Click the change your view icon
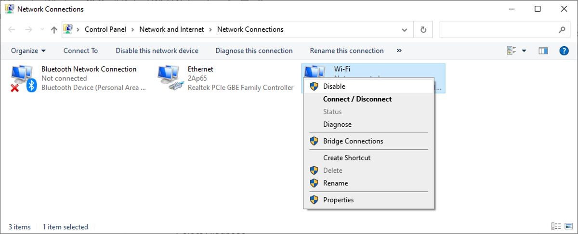This screenshot has height=234, width=578. 512,51
